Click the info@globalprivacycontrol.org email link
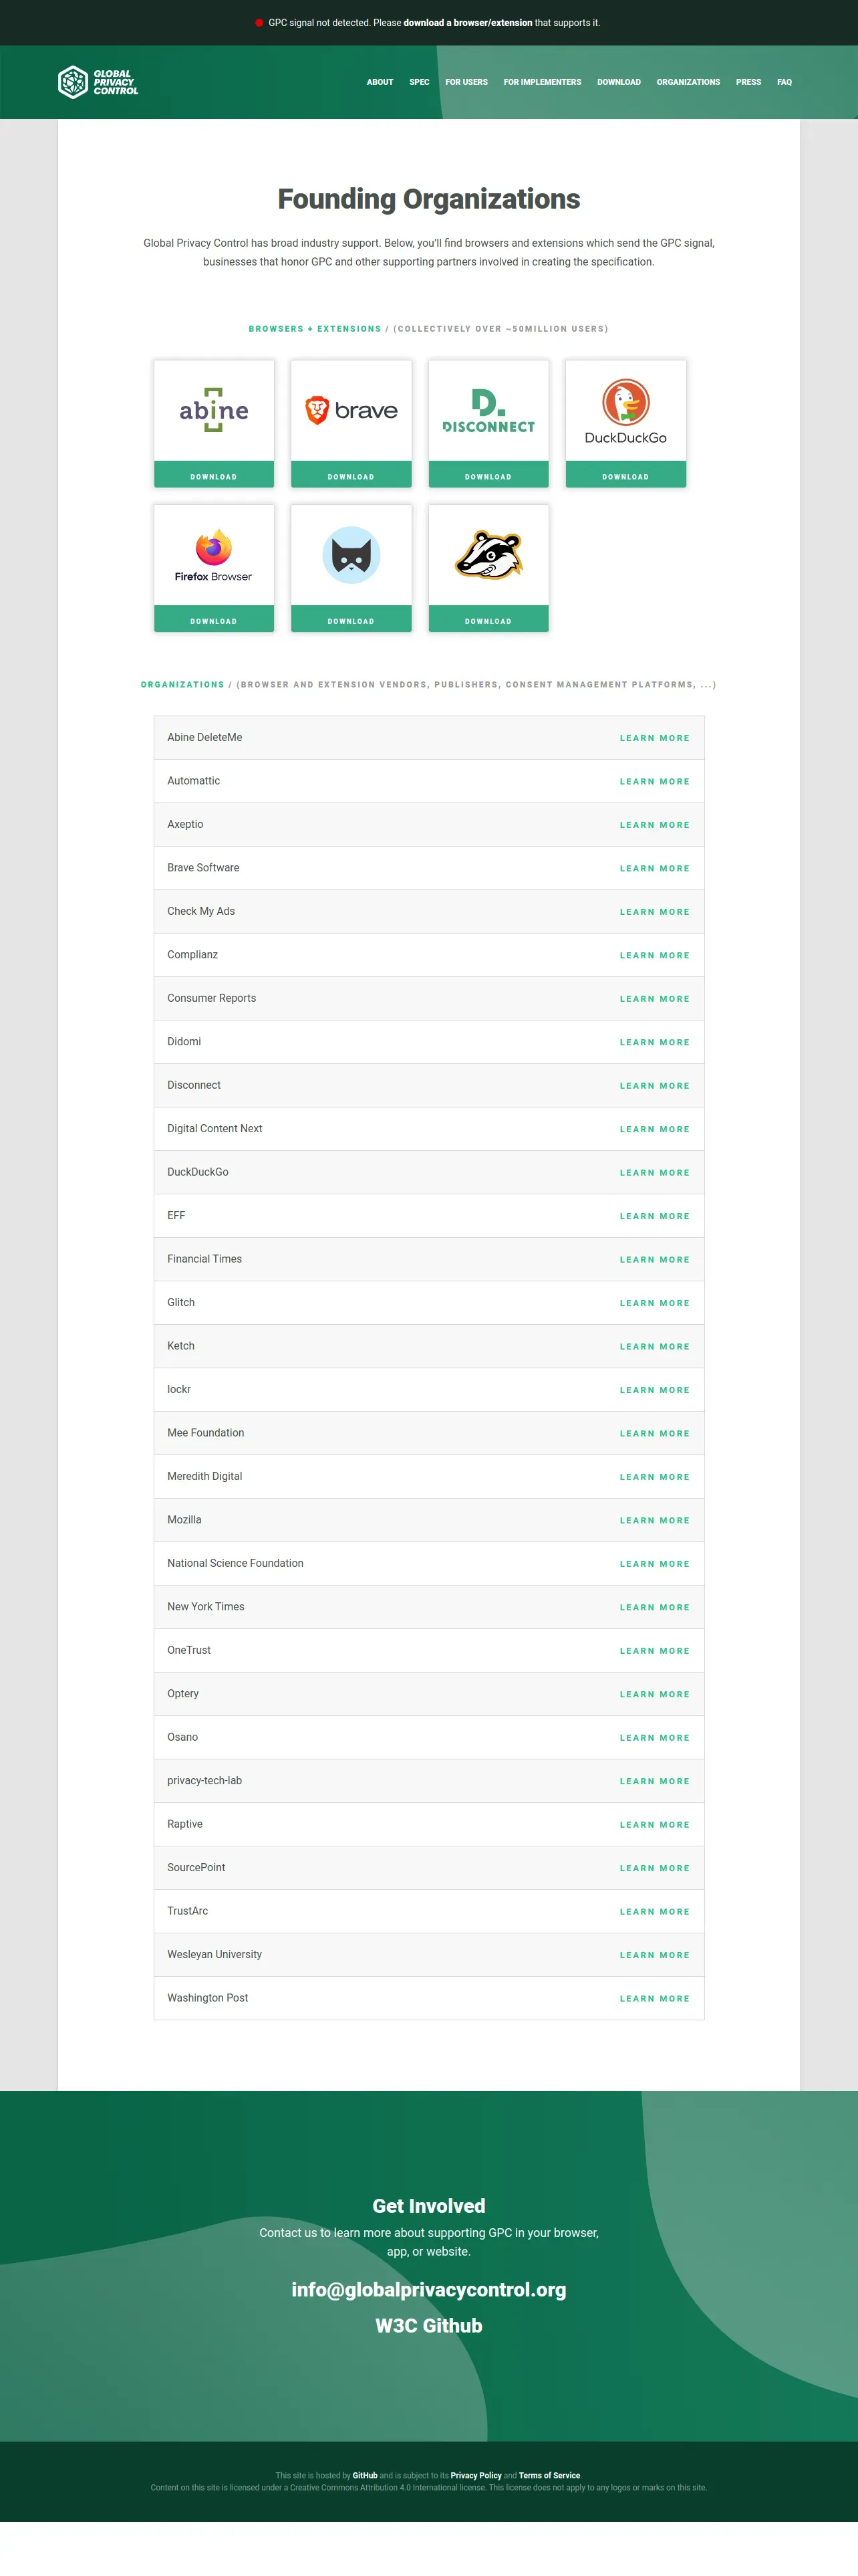 [x=428, y=2290]
